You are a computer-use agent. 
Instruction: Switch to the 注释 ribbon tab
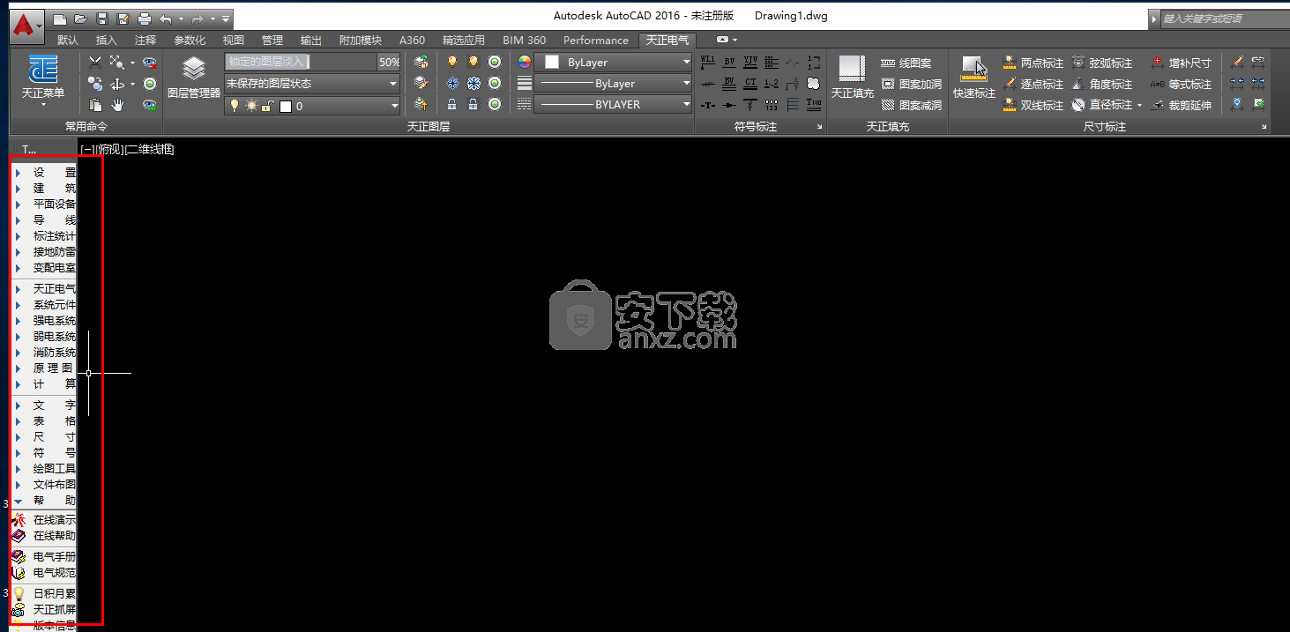145,40
